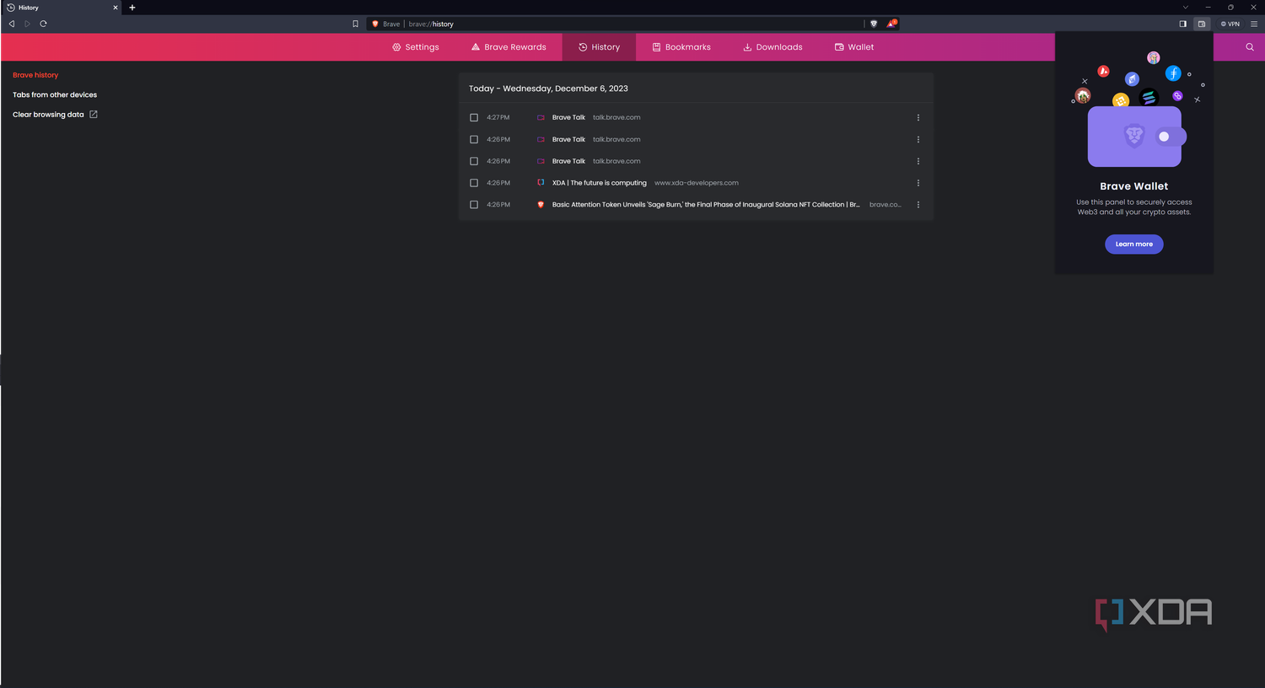Image resolution: width=1265 pixels, height=688 pixels.
Task: Click the Today - Wednesday, December 6, 2023 heading
Action: [548, 89]
